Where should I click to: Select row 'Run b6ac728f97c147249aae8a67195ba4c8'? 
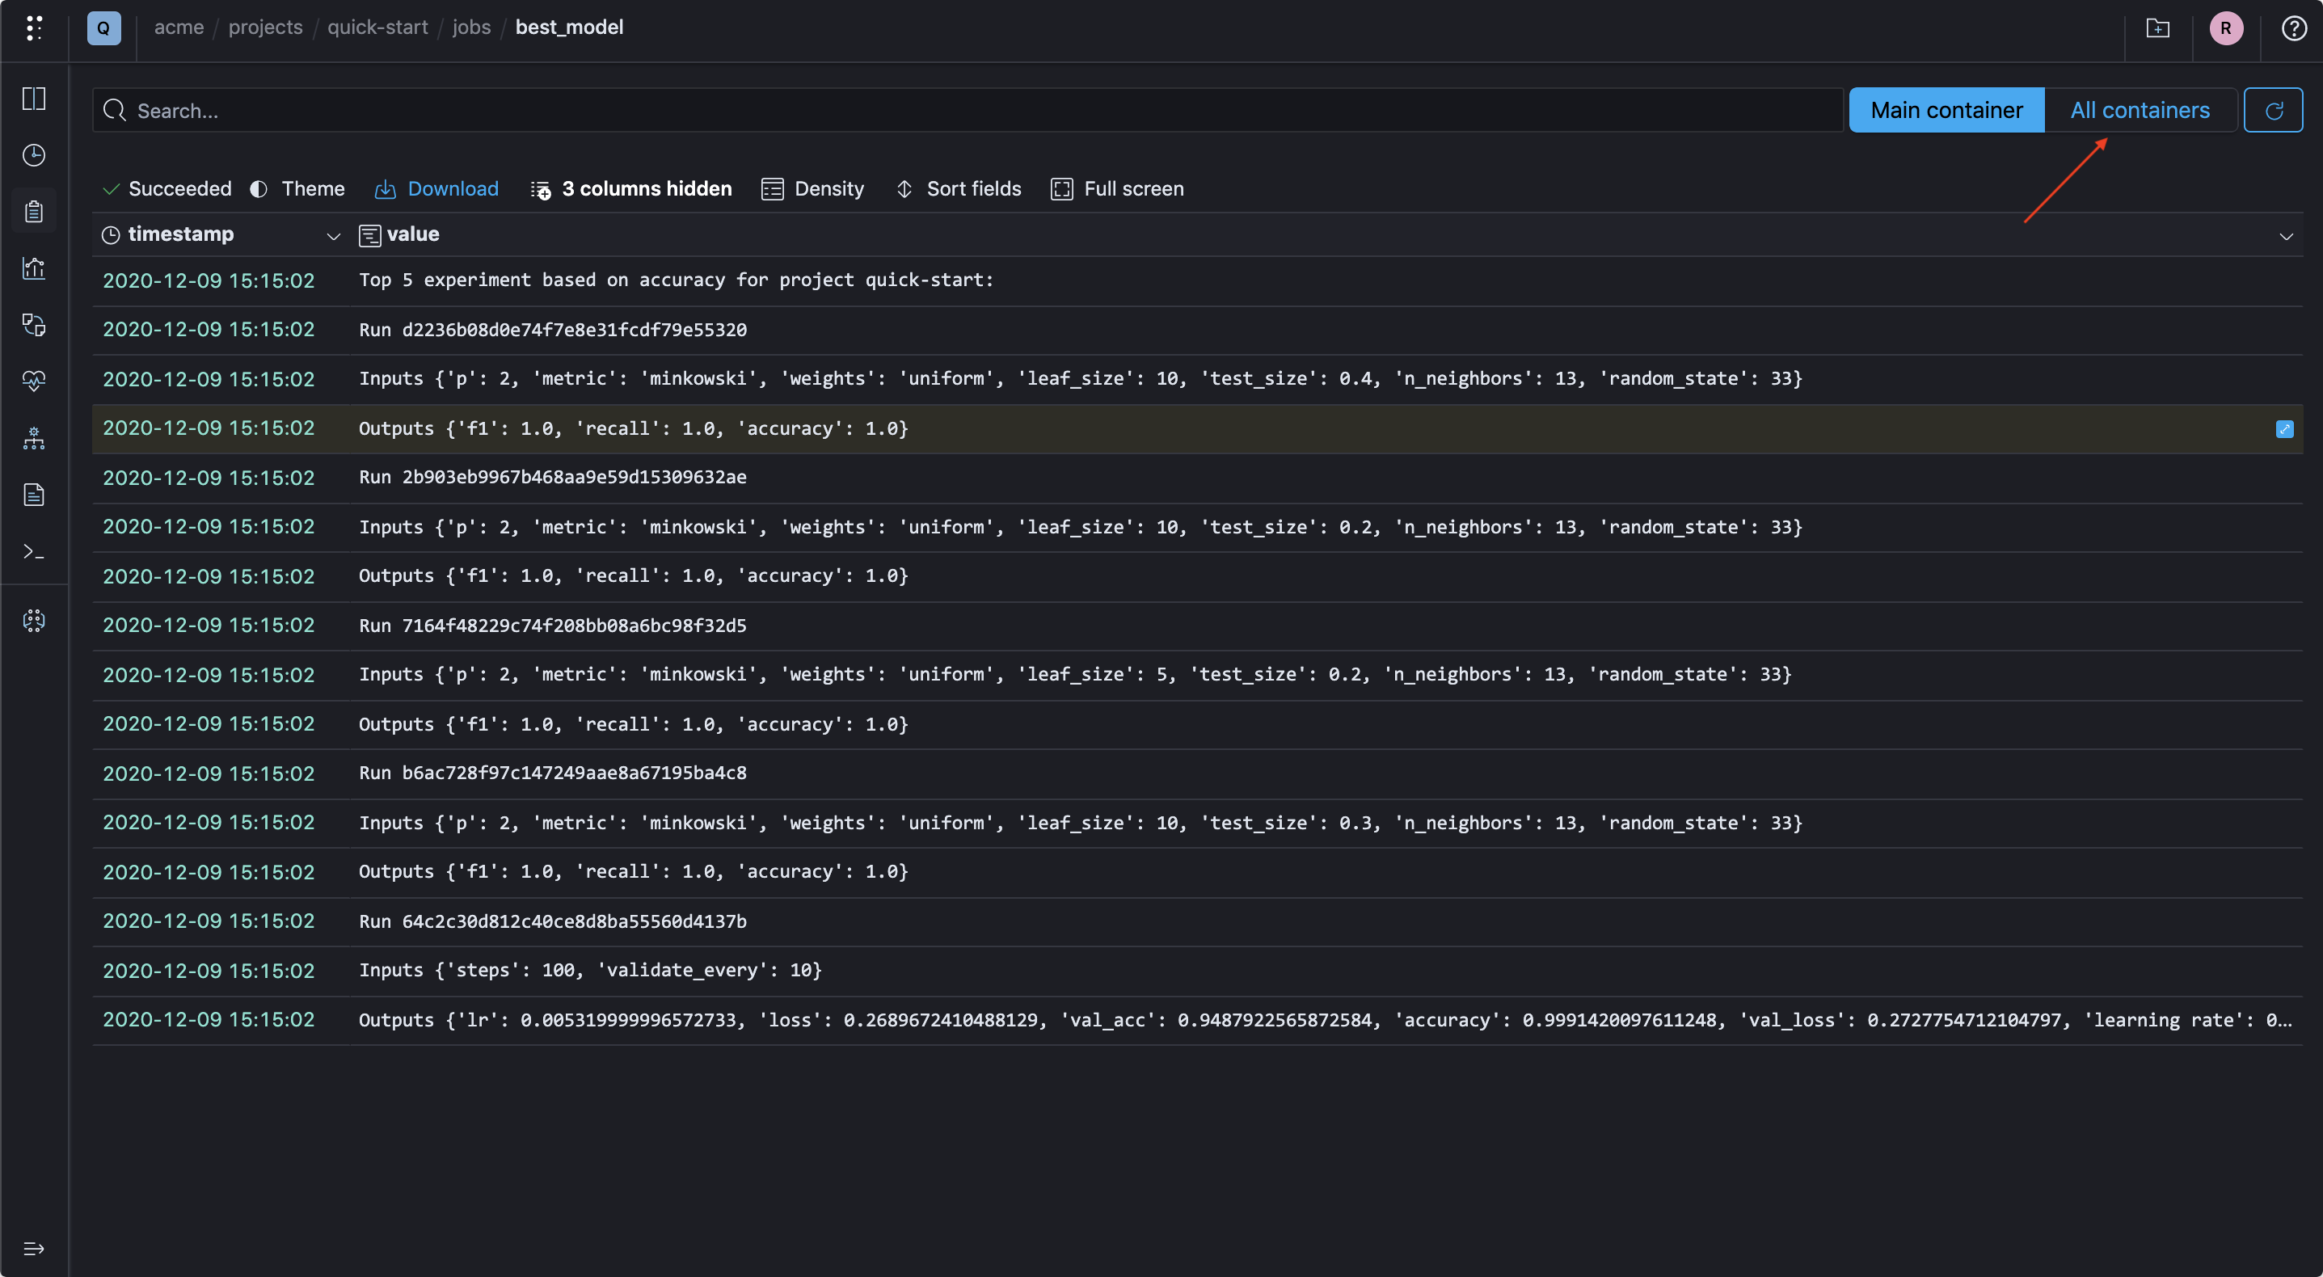pos(1197,773)
